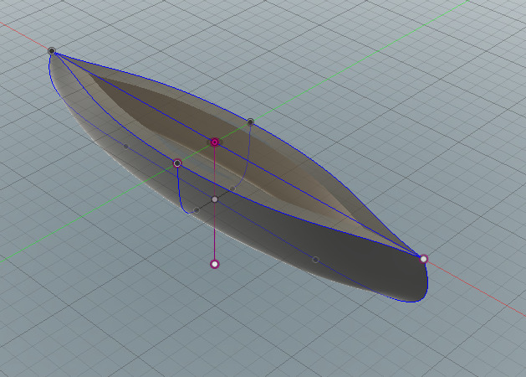Select the white control point at hull's right tip
Image resolution: width=526 pixels, height=377 pixels.
tap(424, 259)
